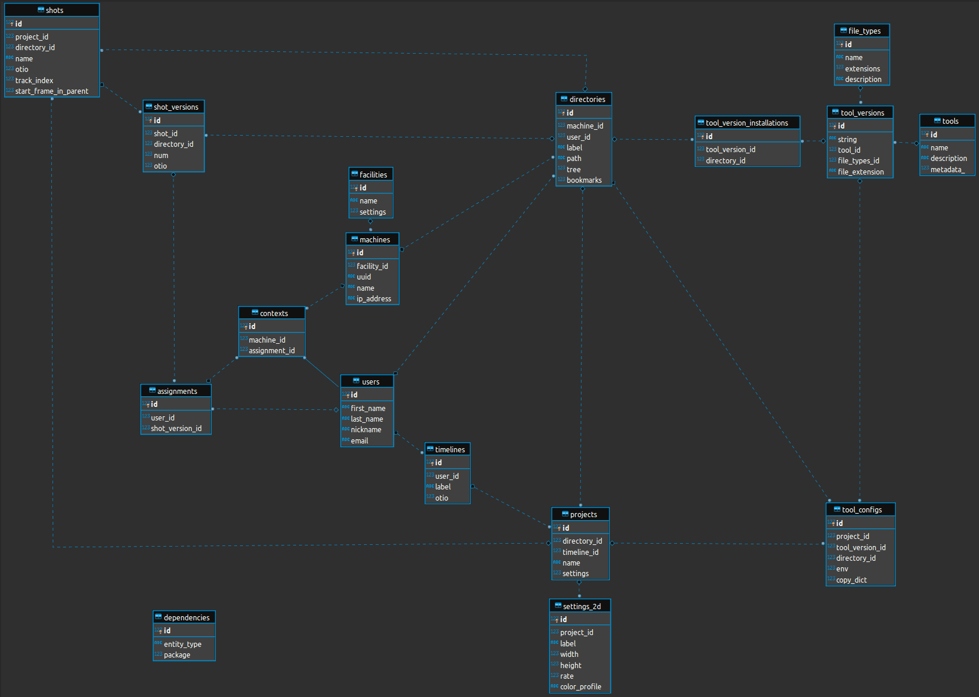Image resolution: width=979 pixels, height=697 pixels.
Task: Click the ip_address column in machines
Action: click(374, 299)
